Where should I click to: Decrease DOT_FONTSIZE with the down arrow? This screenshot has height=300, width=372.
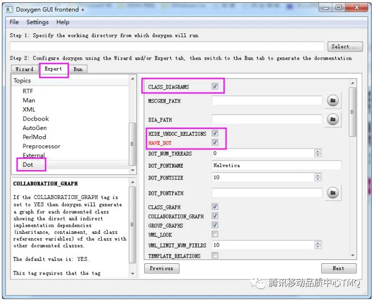[318, 179]
